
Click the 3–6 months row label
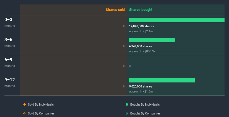10,42
